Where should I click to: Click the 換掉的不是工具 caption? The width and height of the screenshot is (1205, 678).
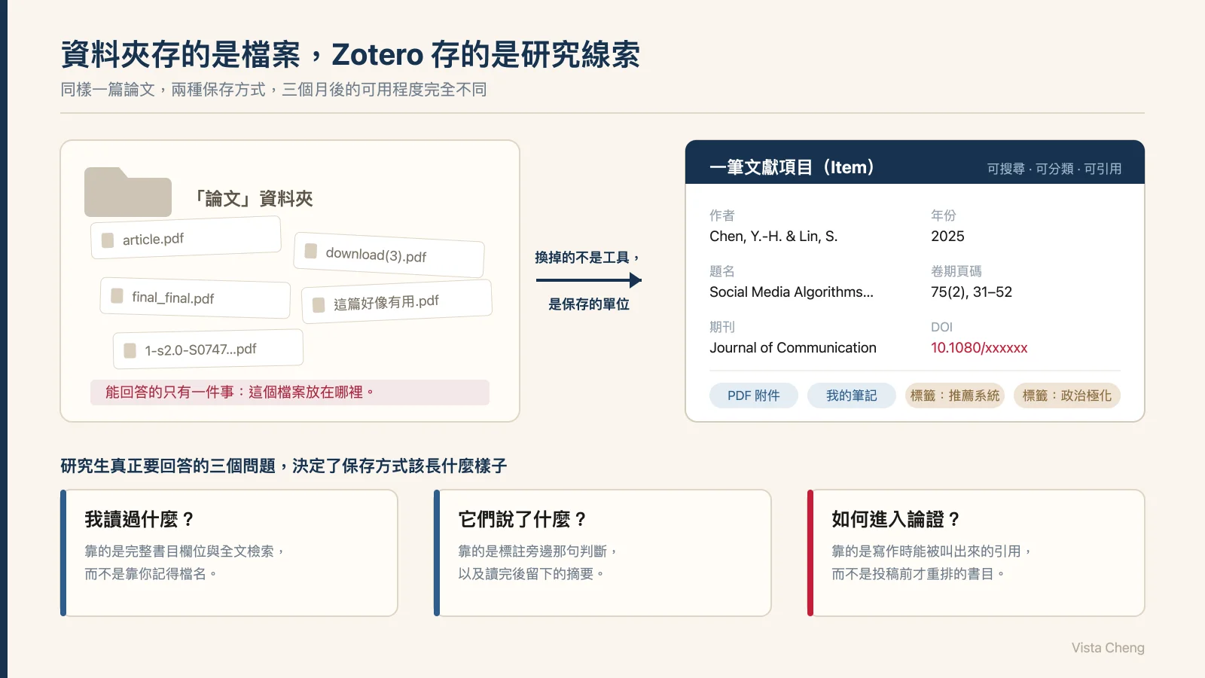pyautogui.click(x=587, y=258)
